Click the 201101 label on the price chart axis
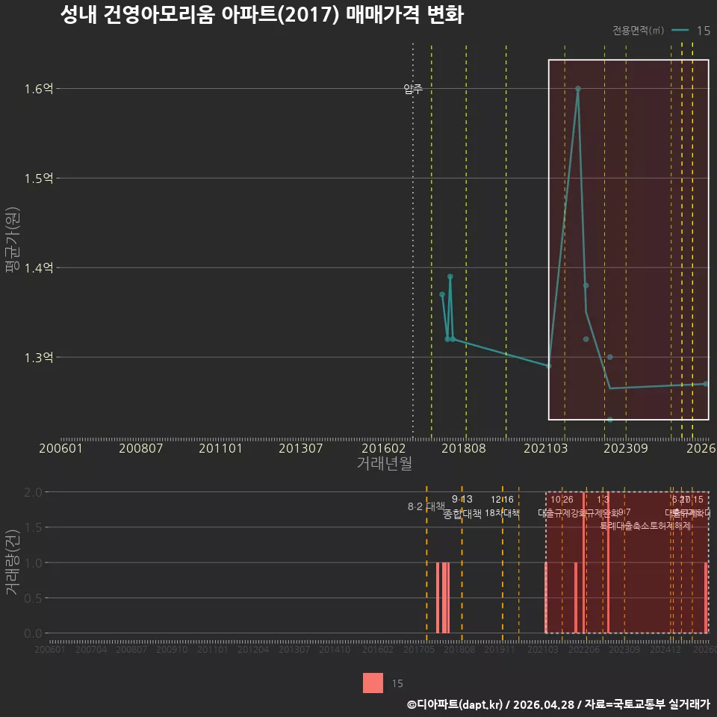This screenshot has height=717, width=717. tap(220, 448)
